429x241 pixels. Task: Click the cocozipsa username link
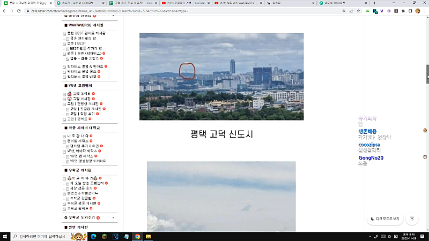369,145
